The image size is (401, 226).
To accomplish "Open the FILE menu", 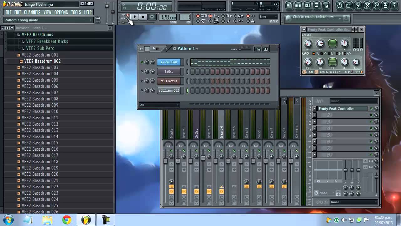I will (x=8, y=12).
